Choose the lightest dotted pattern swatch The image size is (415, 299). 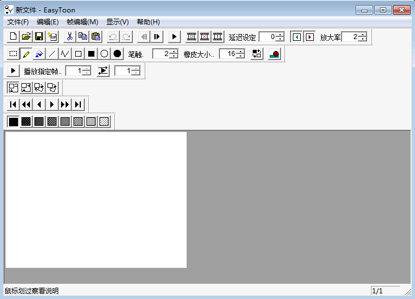tap(104, 122)
